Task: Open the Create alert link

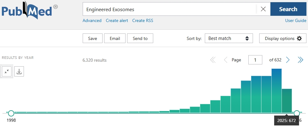Action: coord(117,20)
